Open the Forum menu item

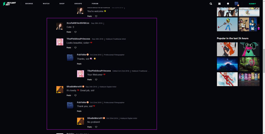coord(95,4)
